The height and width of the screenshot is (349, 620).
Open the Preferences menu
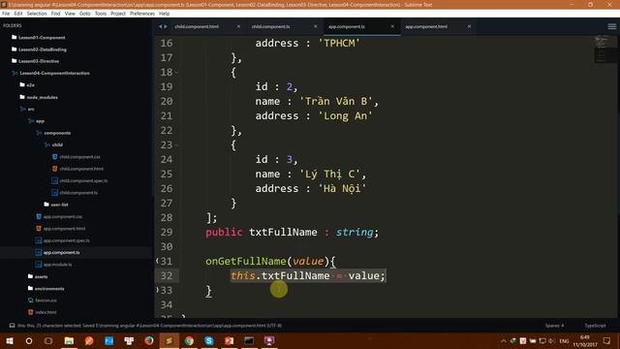[x=142, y=14]
